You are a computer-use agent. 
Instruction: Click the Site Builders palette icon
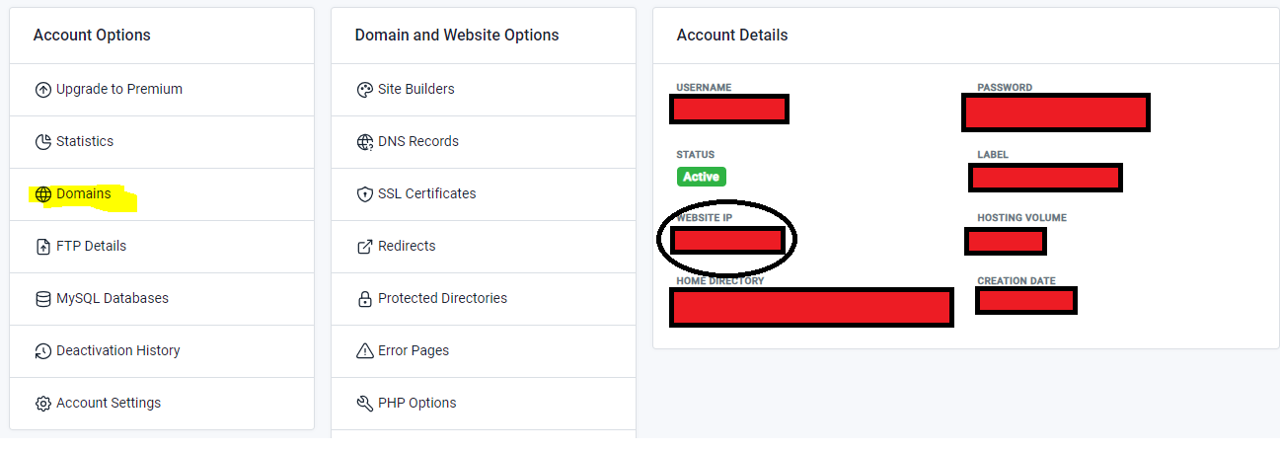pos(364,90)
